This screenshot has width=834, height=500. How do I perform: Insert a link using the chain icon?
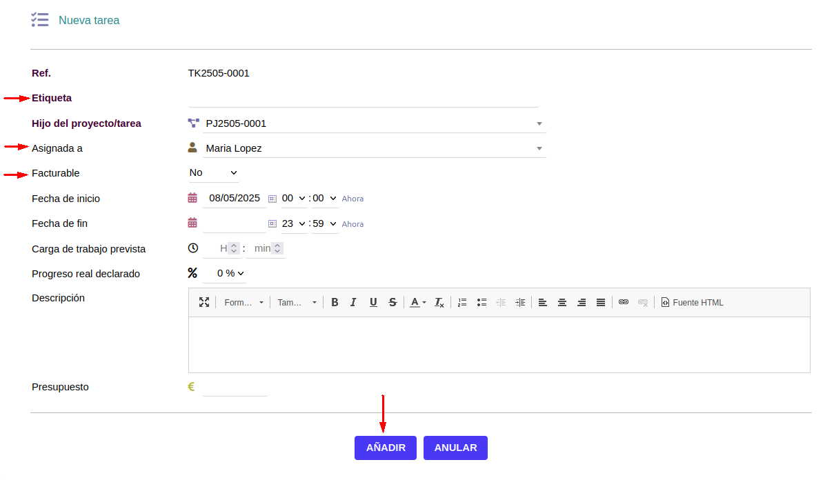click(x=623, y=302)
